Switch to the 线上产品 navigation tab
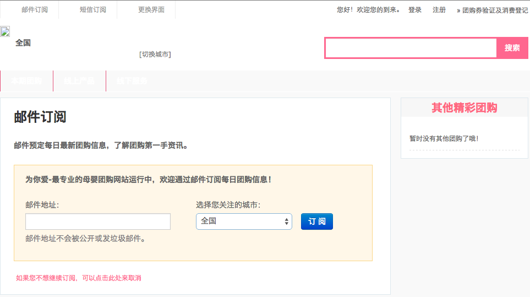The height and width of the screenshot is (297, 530). (x=79, y=81)
